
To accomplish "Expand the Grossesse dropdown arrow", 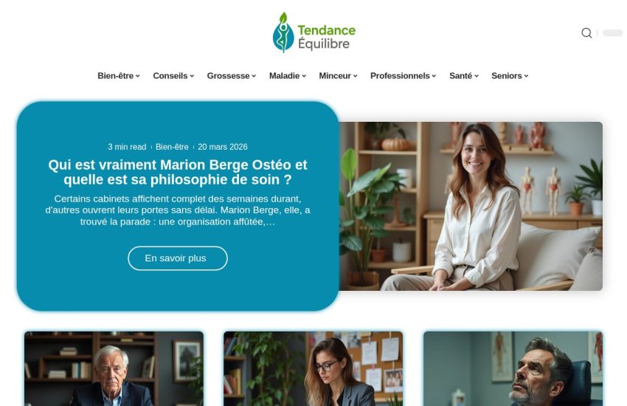I will (x=254, y=76).
